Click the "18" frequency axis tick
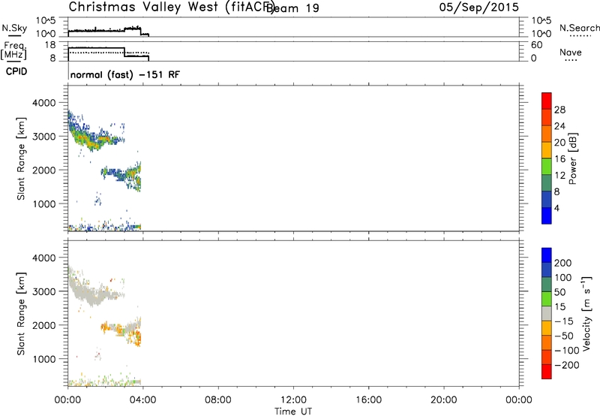The image size is (600, 416). (49, 45)
